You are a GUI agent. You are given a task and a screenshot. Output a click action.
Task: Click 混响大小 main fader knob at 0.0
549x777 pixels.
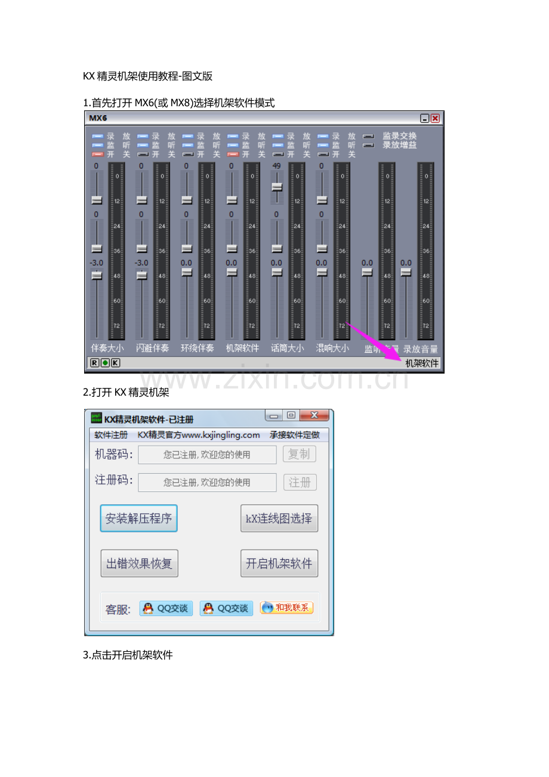[322, 272]
